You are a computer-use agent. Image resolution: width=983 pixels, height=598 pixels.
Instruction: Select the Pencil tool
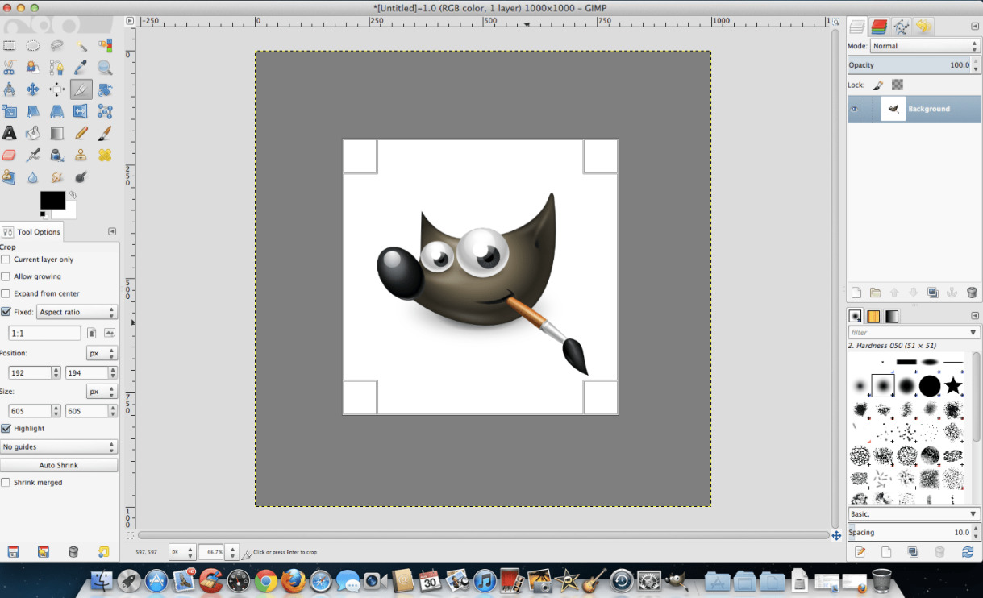point(81,133)
